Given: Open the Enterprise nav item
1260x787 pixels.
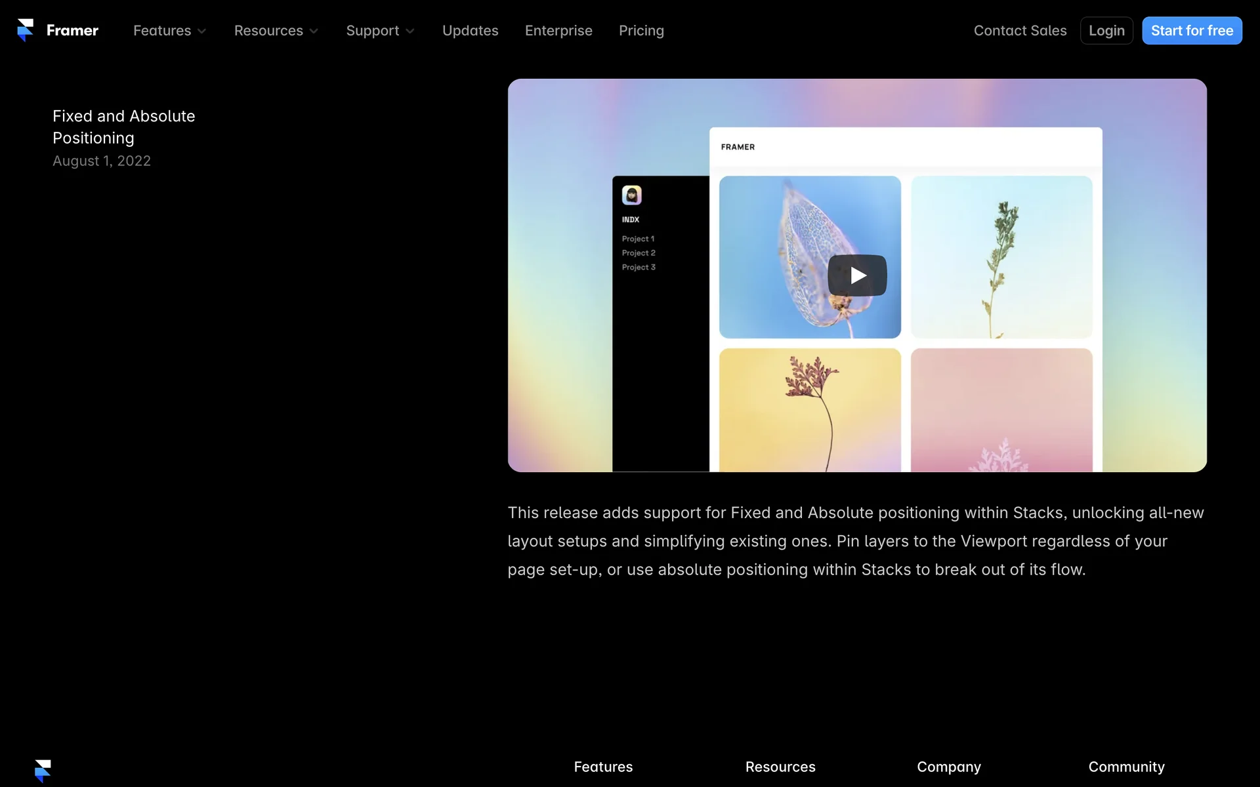Looking at the screenshot, I should [x=558, y=31].
